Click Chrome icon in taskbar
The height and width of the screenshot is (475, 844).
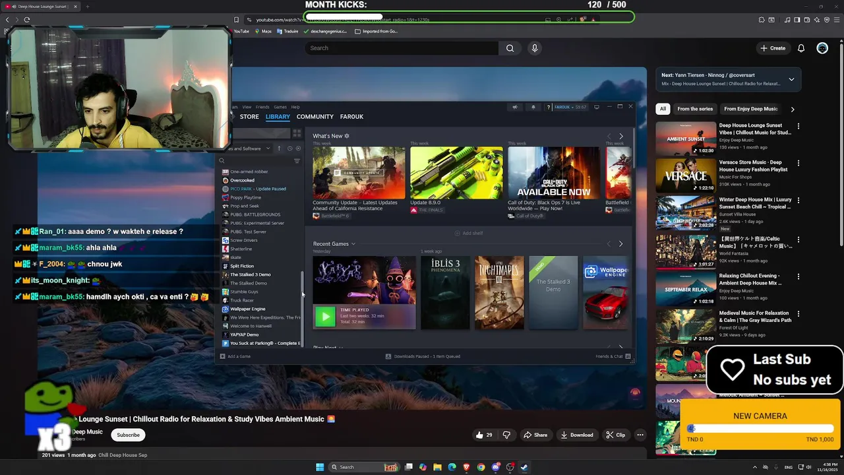(x=481, y=467)
